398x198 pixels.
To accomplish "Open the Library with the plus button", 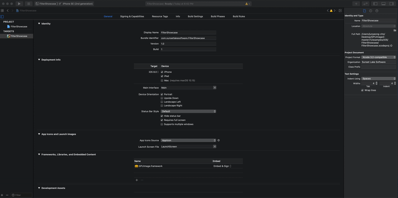I will [356, 4].
